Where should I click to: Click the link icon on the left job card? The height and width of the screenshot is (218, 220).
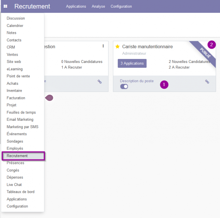point(100,82)
